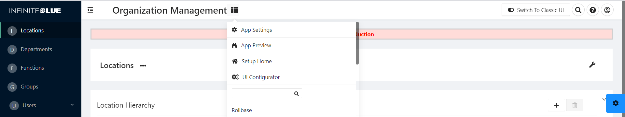Click the Rollbase app link
The image size is (625, 117).
[x=242, y=110]
